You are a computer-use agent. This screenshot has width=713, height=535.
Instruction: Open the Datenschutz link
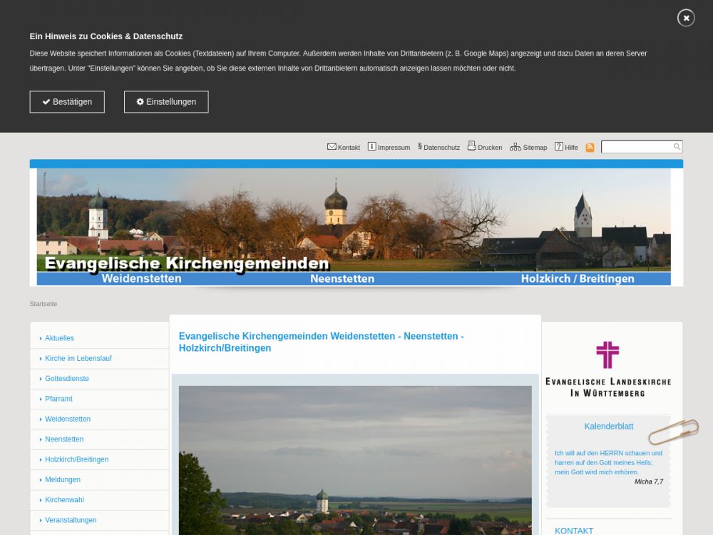coord(441,147)
